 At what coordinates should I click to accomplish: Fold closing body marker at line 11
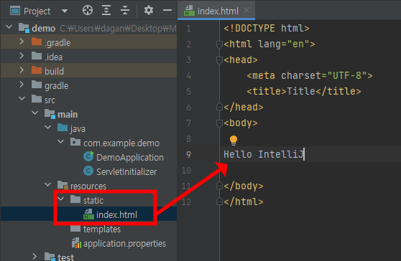219,186
